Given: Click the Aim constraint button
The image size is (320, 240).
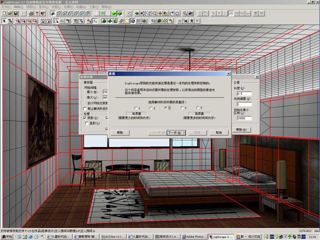Looking at the screenshot, I should pyautogui.click(x=248, y=13).
